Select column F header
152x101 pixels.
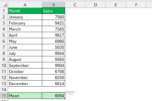(136, 5)
